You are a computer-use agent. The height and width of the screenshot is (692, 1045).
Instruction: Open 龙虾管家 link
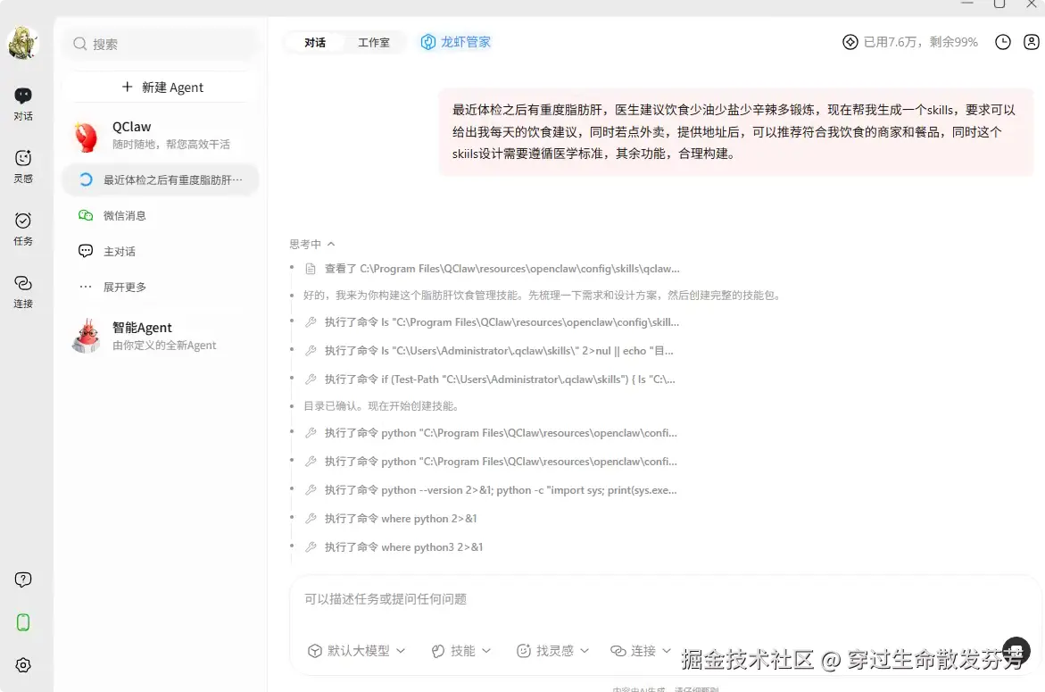tap(456, 42)
